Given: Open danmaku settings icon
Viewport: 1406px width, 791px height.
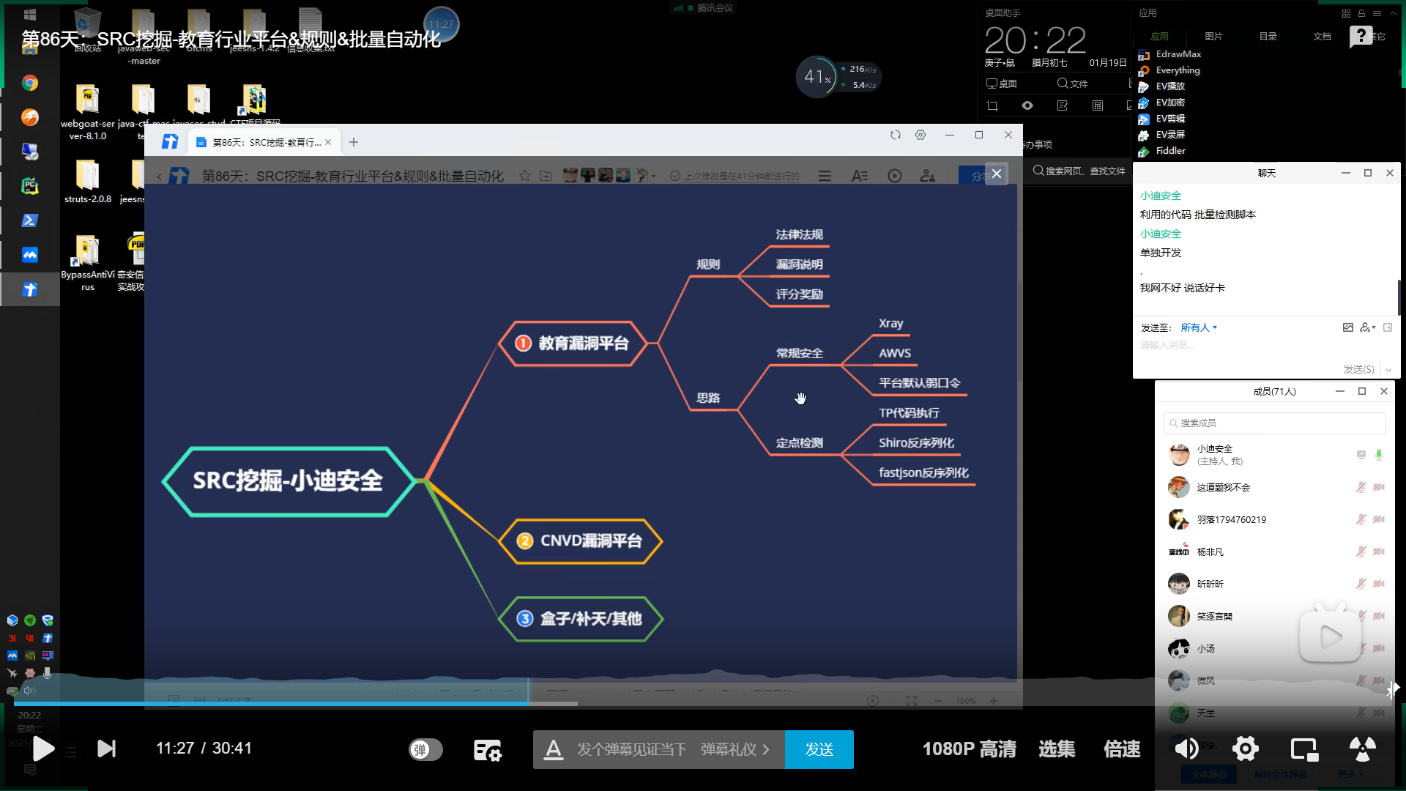Looking at the screenshot, I should (x=487, y=750).
